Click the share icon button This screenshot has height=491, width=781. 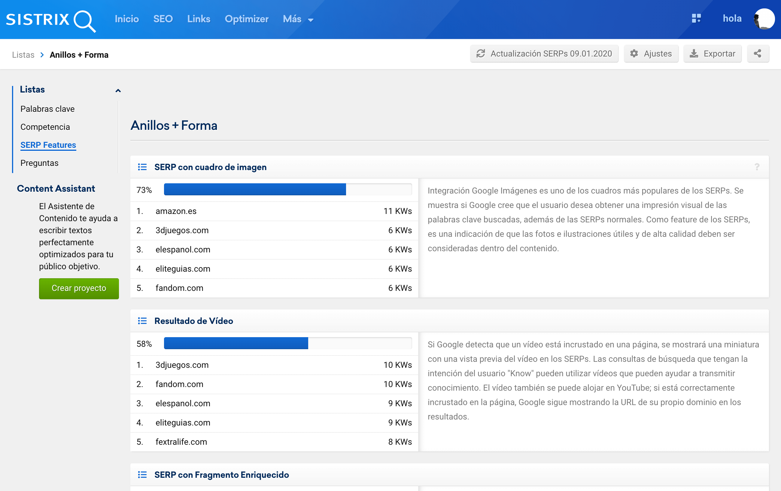758,53
